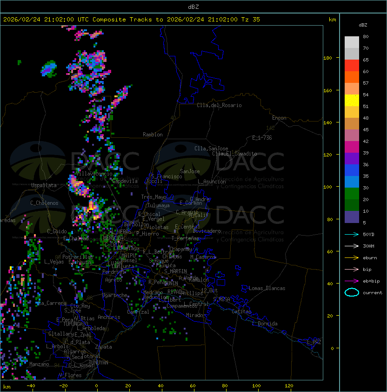This screenshot has width=387, height=392.
Task: Click the magenta 39-42 dBZ swatch
Action: (x=352, y=147)
